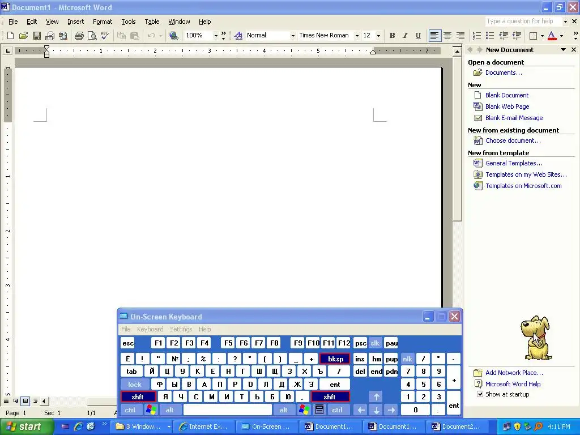The image size is (580, 435).
Task: Click the Increase Indent icon
Action: click(517, 36)
